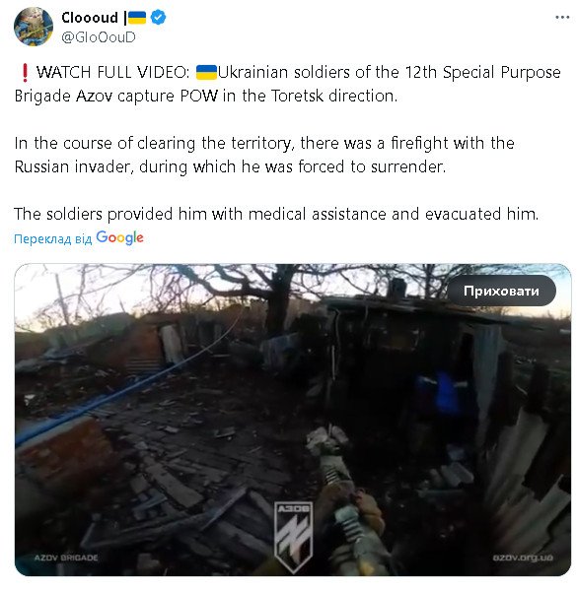The height and width of the screenshot is (590, 577).
Task: Click the Cloooud display name
Action: (90, 18)
